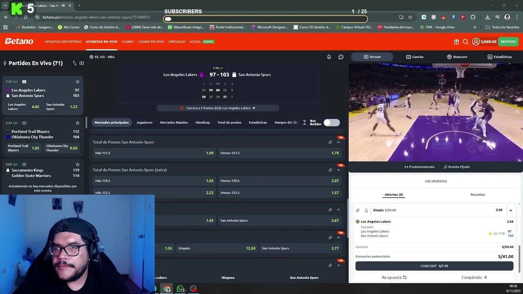523x294 pixels.
Task: Click stream filter icon beside Partidos En Vivo
Action: [x=82, y=63]
